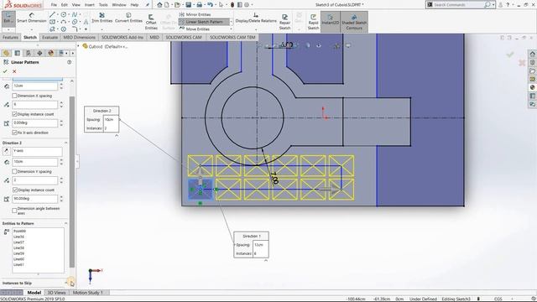Click the Direction 2 Y-axis reference field
This screenshot has width=537, height=302.
37,151
